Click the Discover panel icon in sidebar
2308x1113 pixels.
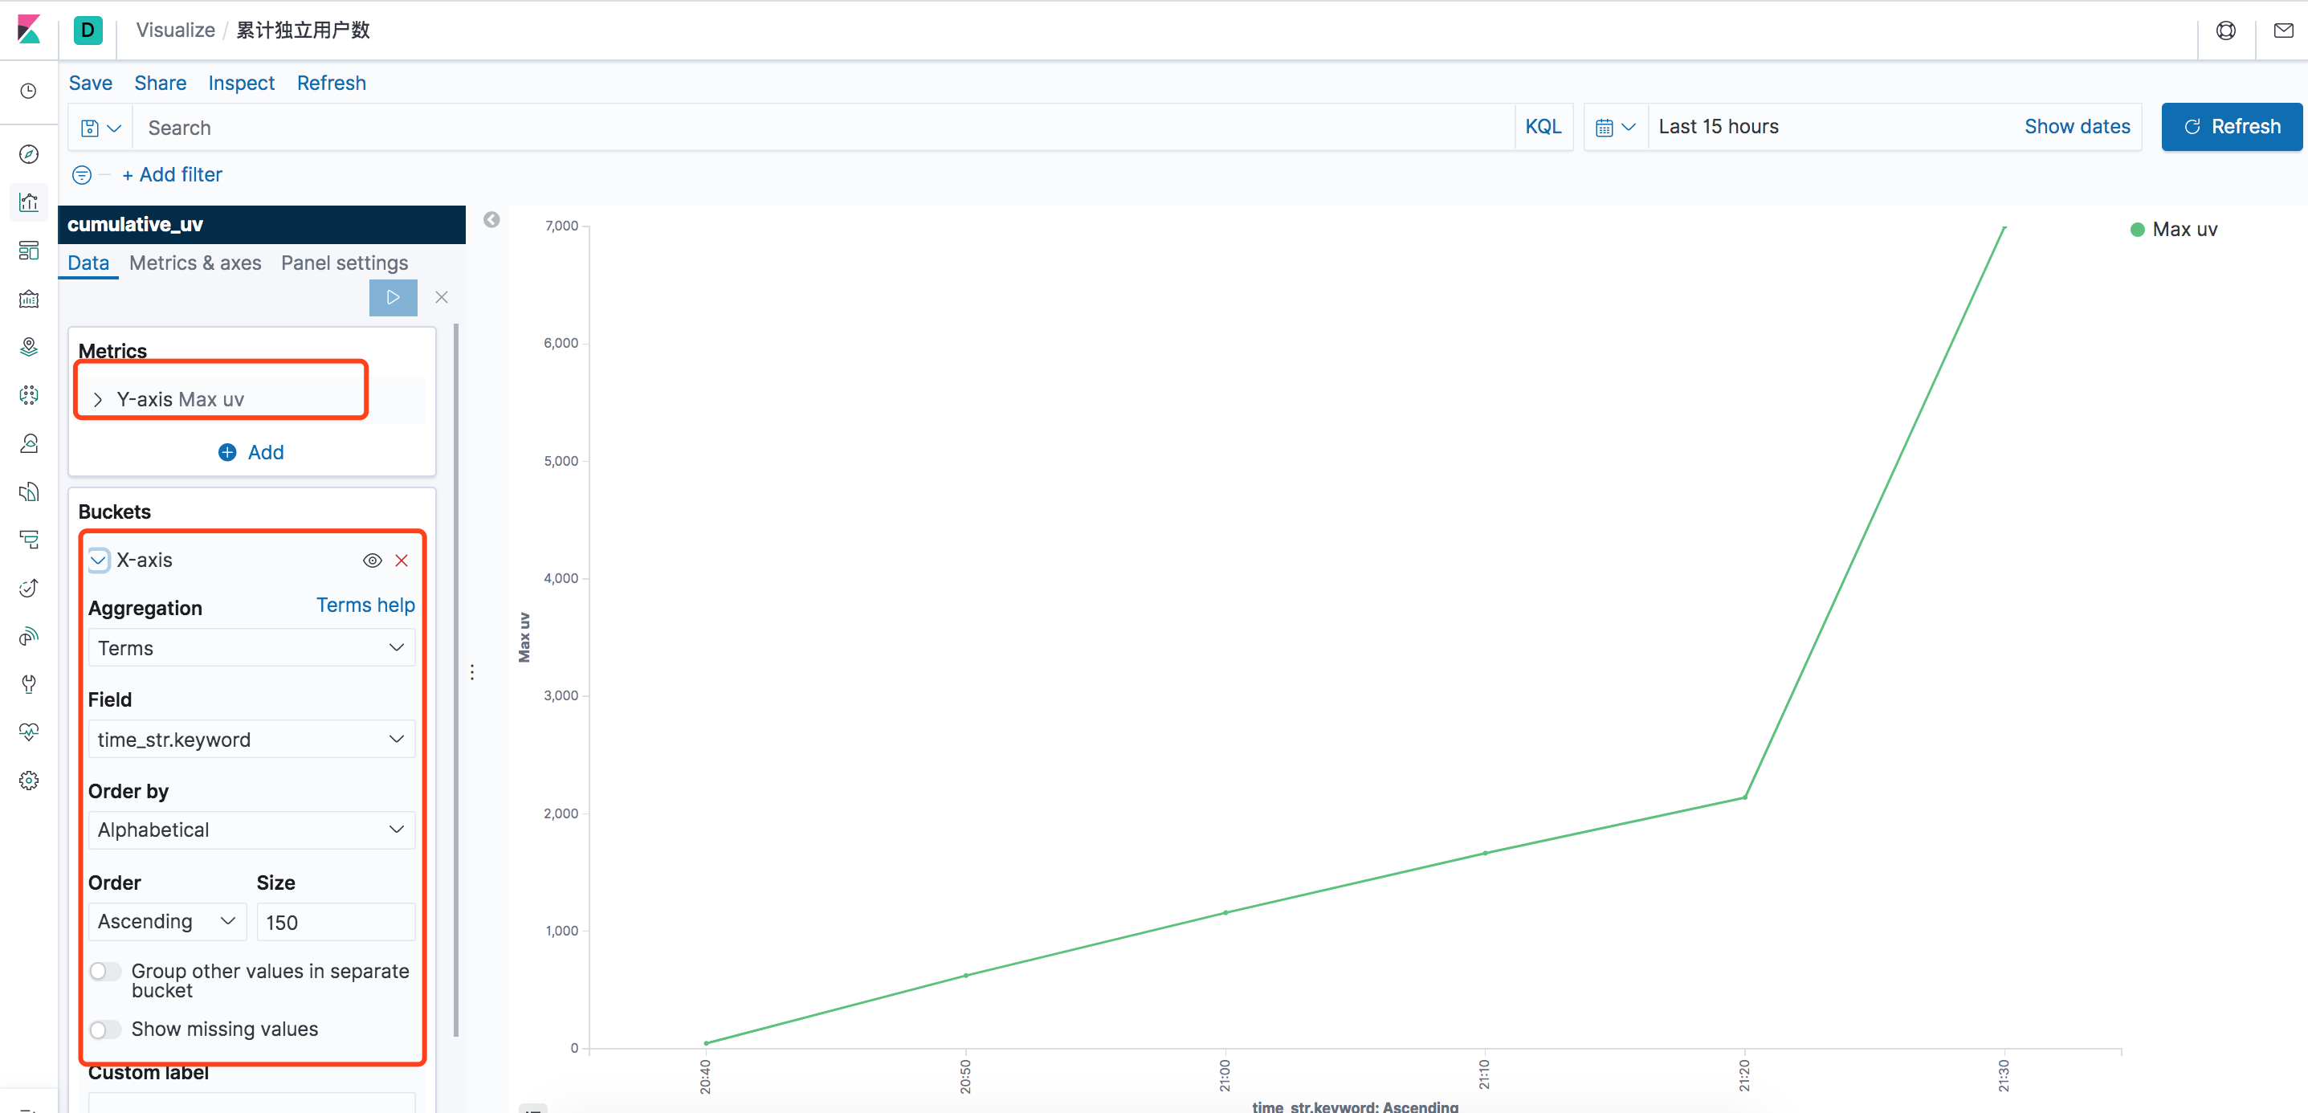tap(30, 153)
